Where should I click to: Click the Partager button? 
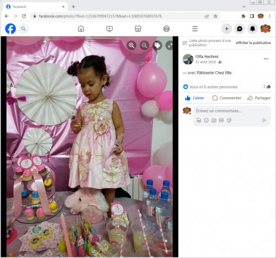(x=259, y=98)
